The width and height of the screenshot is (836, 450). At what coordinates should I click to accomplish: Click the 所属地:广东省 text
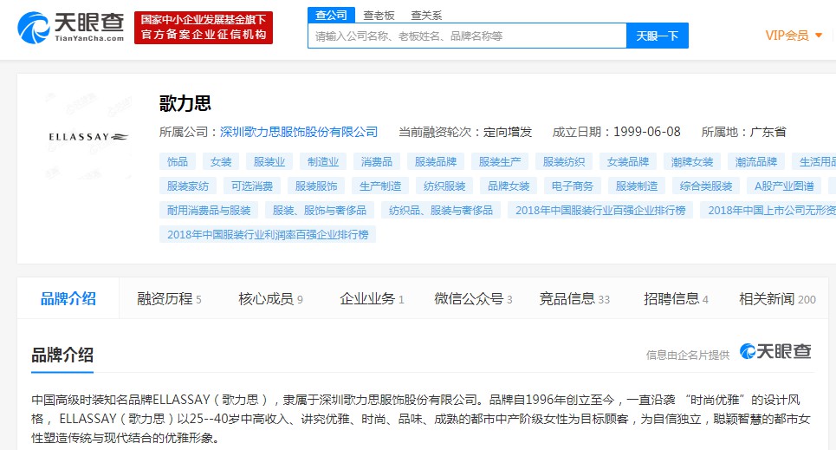tap(743, 132)
